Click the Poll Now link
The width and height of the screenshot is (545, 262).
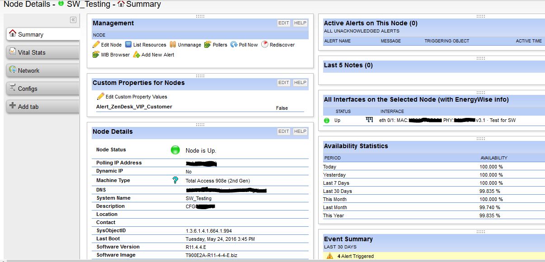pos(248,45)
